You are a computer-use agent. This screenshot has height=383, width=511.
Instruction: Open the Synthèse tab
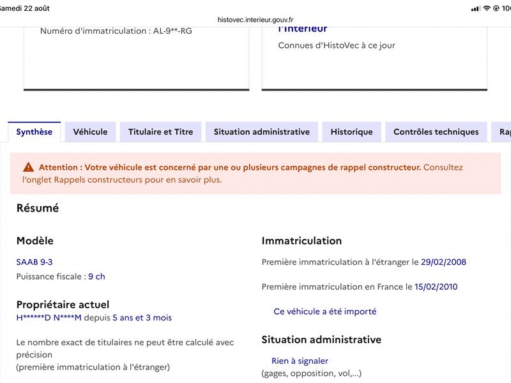click(x=34, y=132)
